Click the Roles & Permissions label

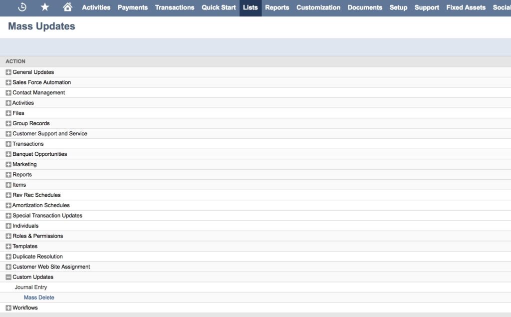point(38,236)
